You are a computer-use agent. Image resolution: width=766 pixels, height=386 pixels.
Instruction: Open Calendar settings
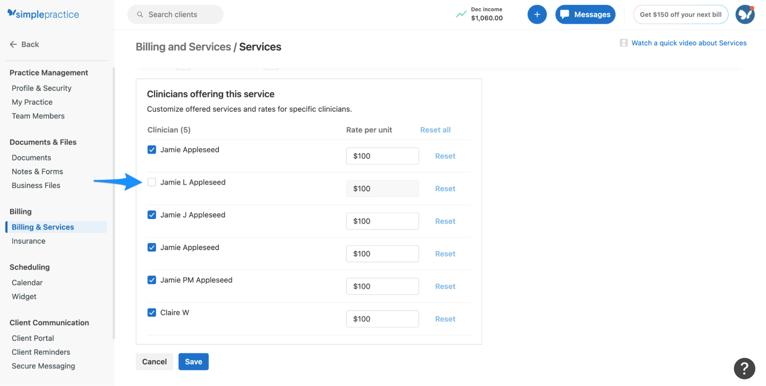point(27,283)
